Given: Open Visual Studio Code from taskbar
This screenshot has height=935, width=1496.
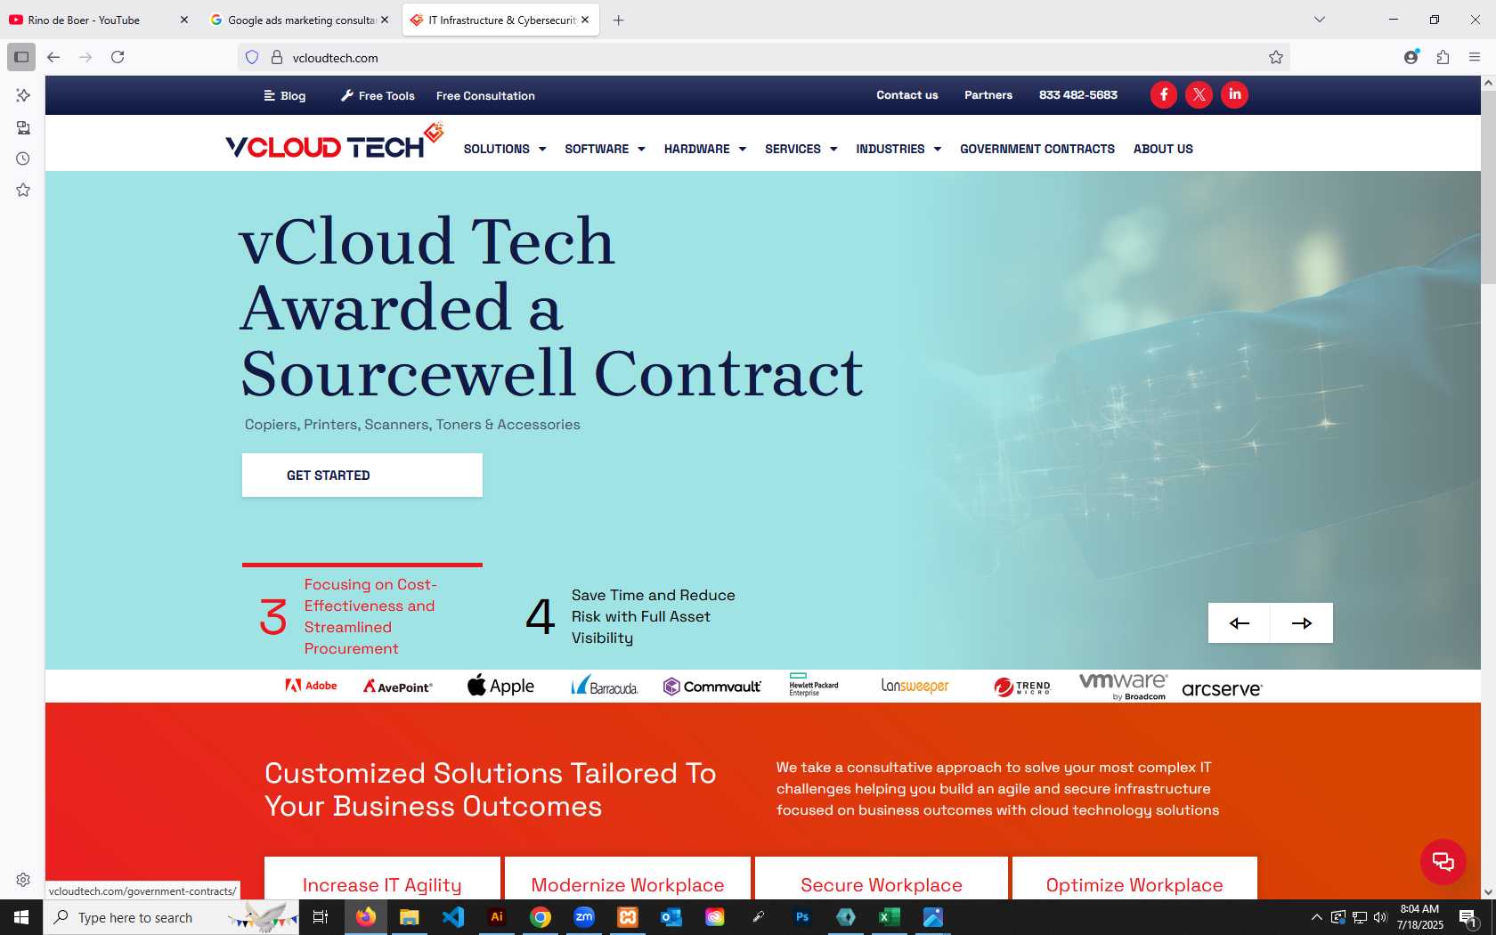Looking at the screenshot, I should [x=453, y=917].
